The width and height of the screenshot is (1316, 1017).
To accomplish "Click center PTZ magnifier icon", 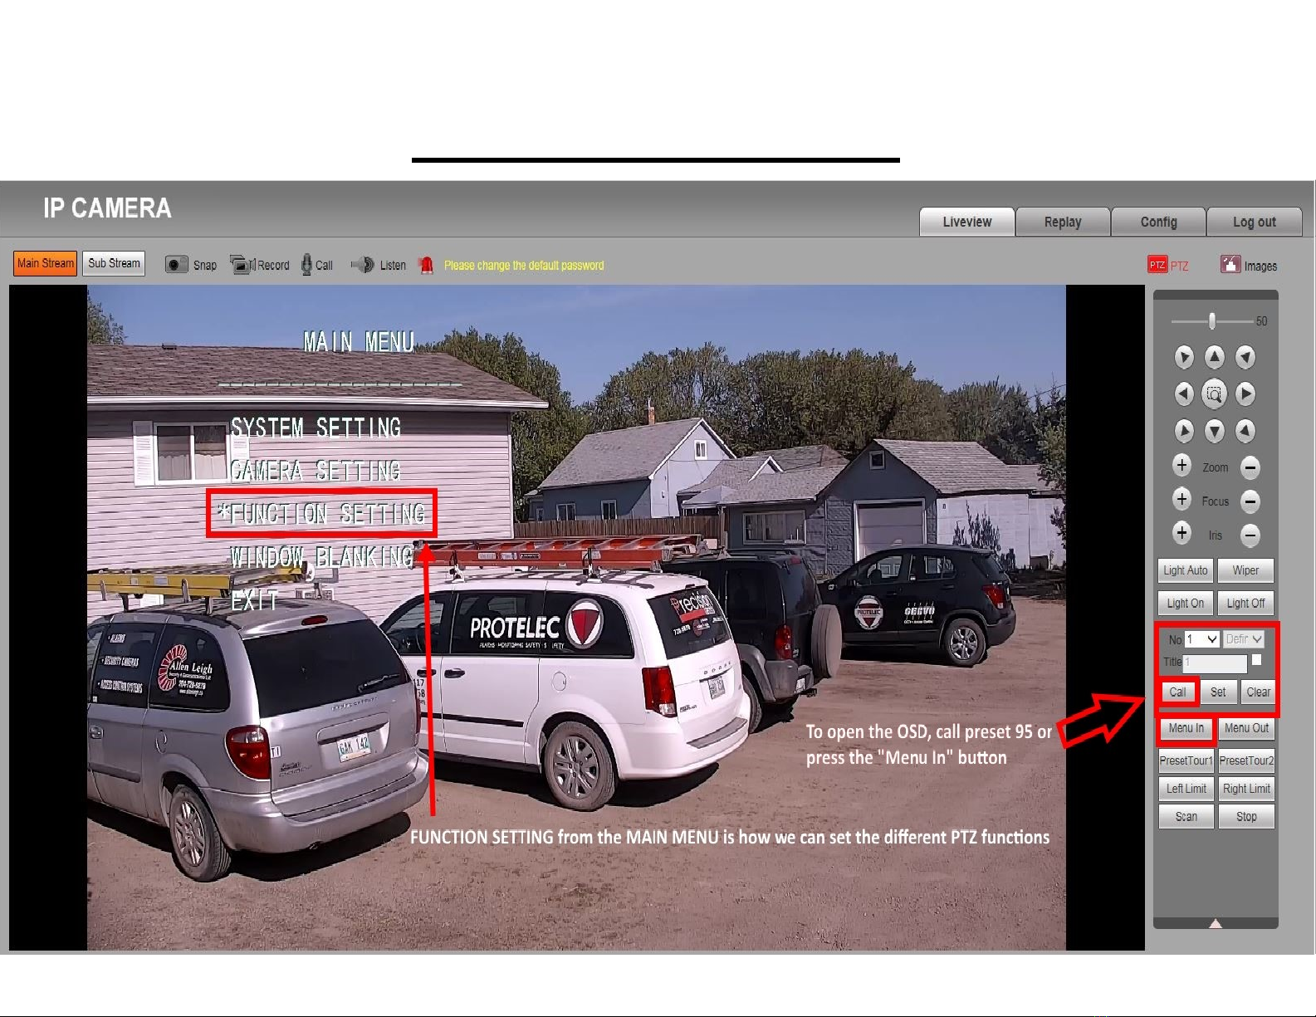I will [x=1214, y=394].
